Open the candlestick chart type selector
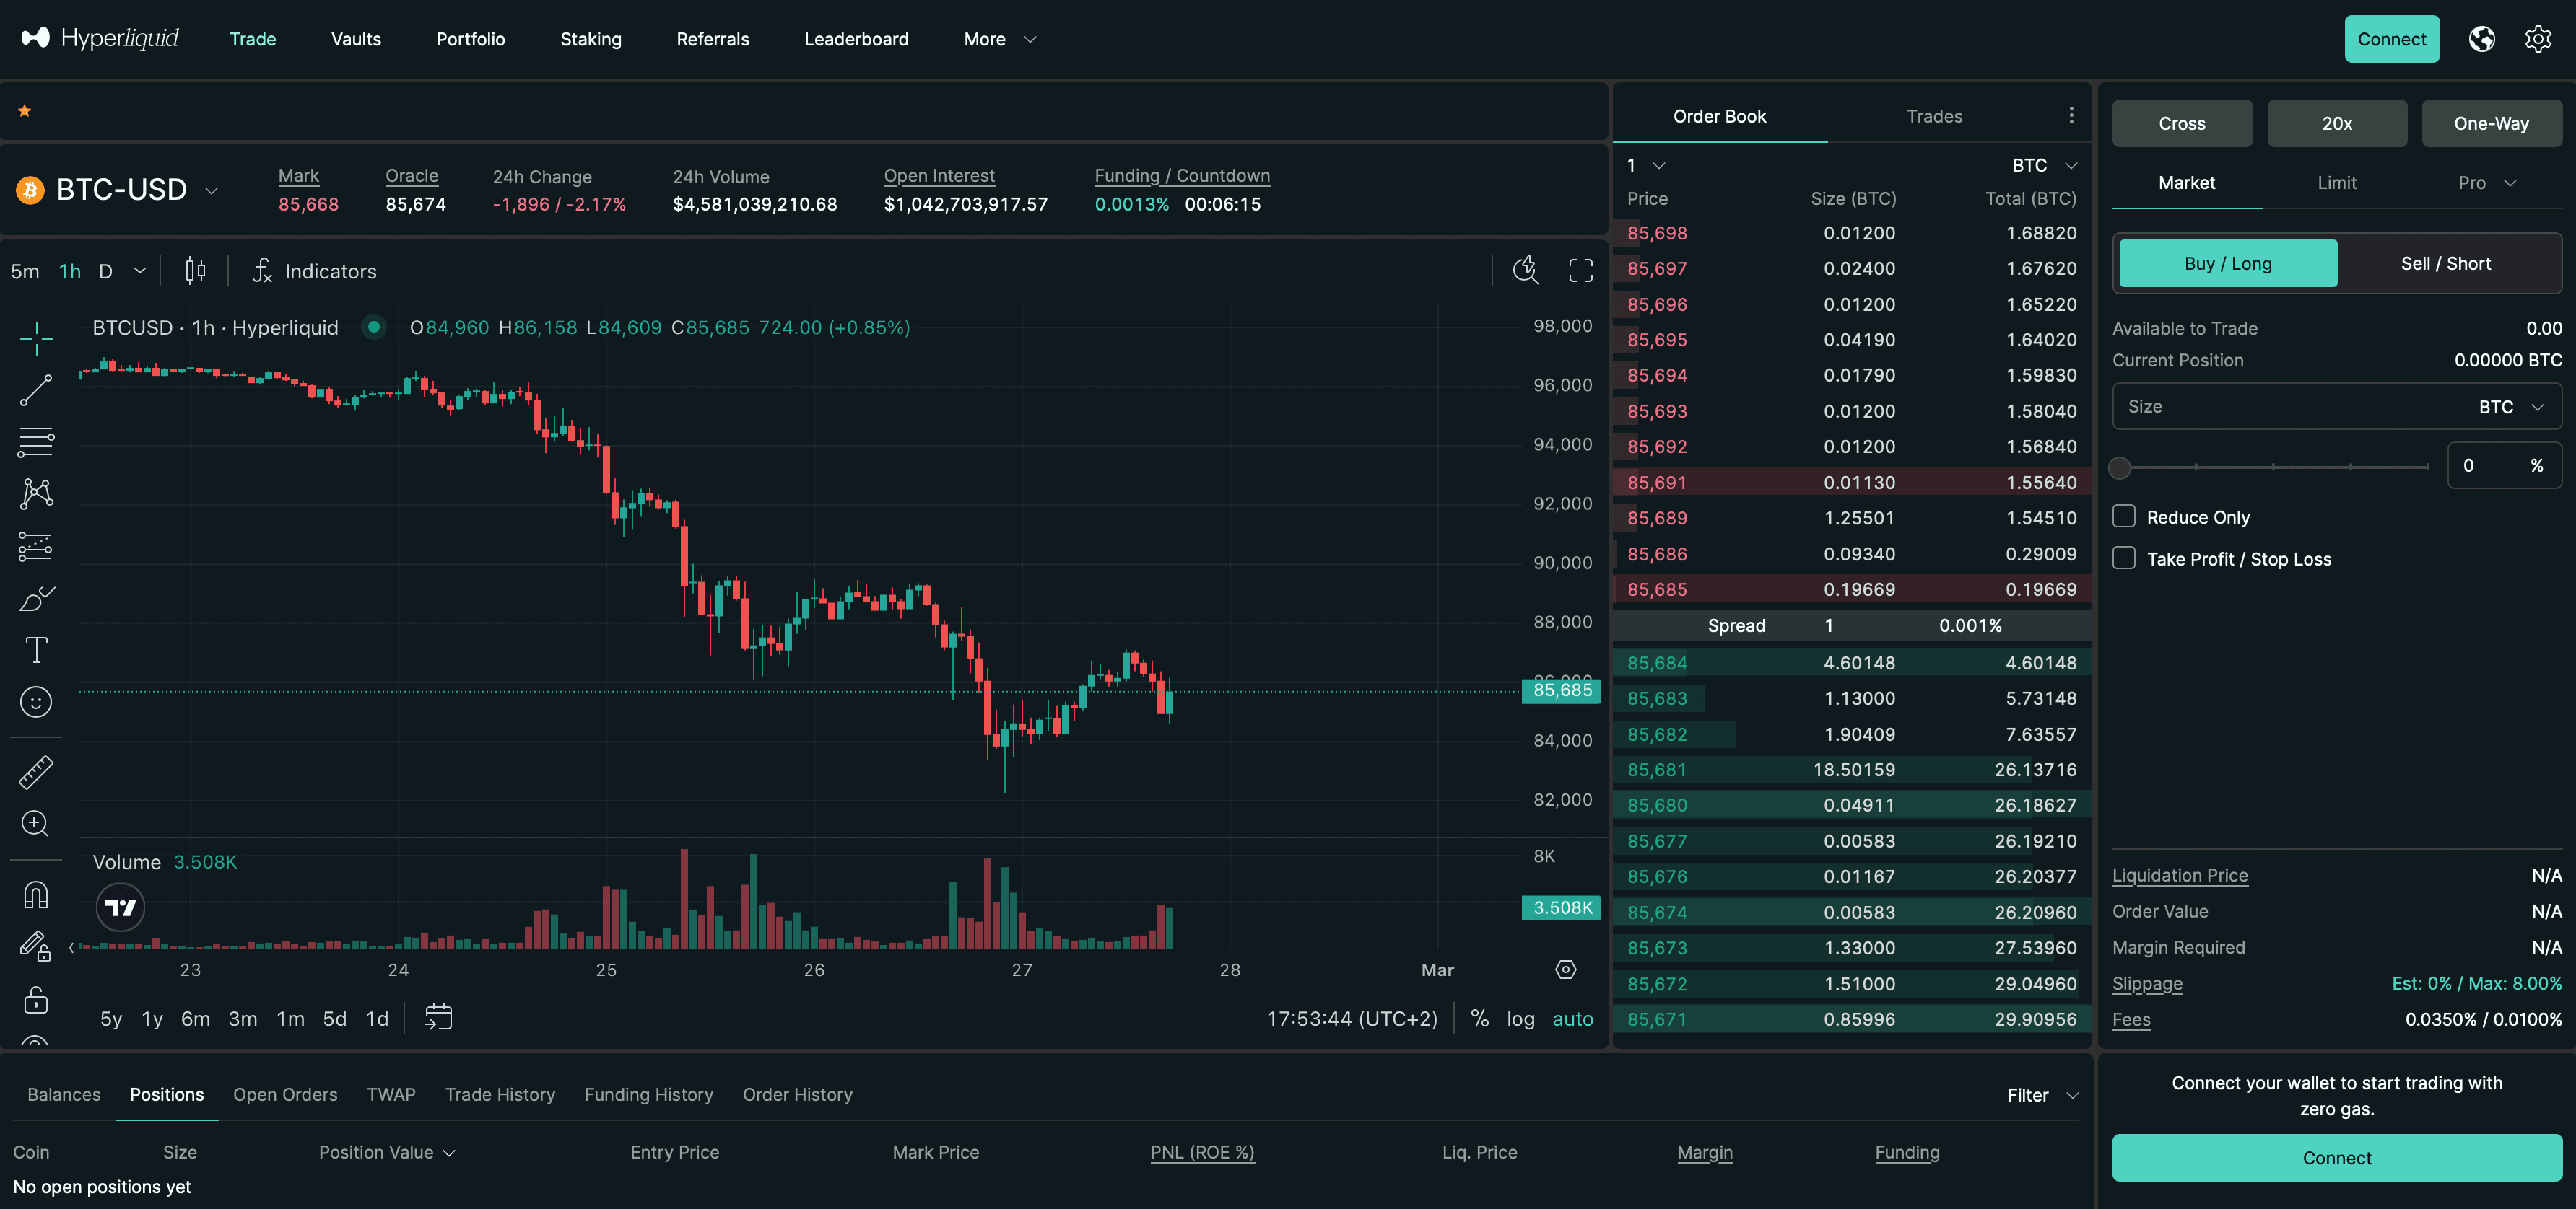Screen dimensions: 2576x1209 (x=196, y=271)
